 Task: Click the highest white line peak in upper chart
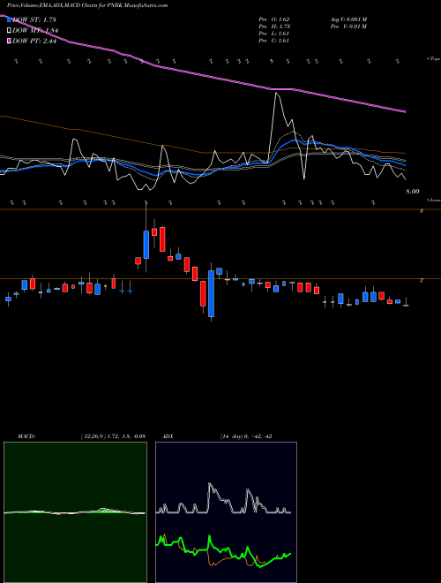coord(277,94)
